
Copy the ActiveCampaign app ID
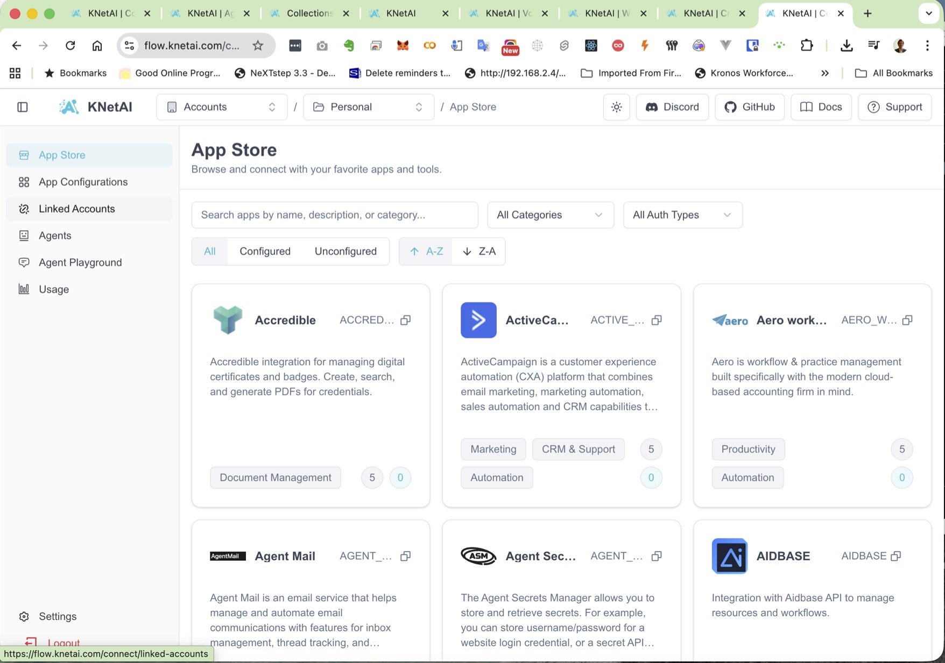[657, 320]
